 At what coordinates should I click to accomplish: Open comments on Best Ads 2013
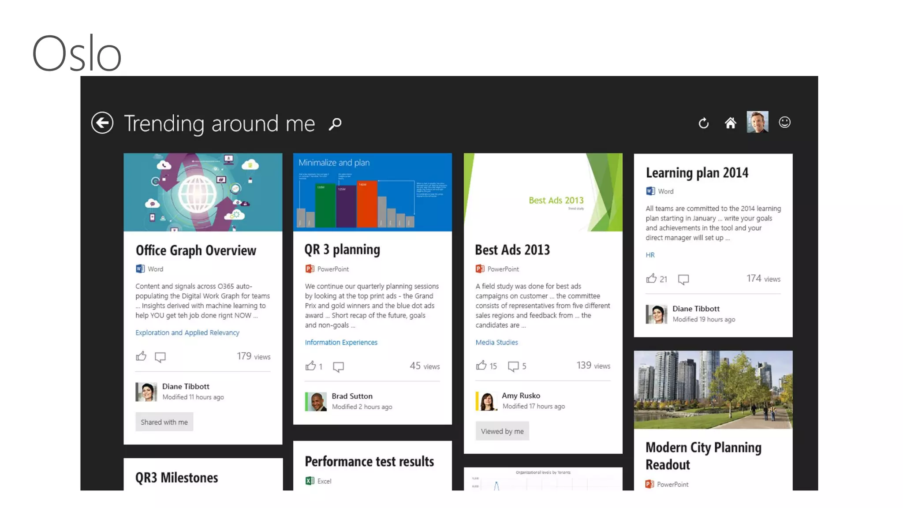click(x=513, y=366)
